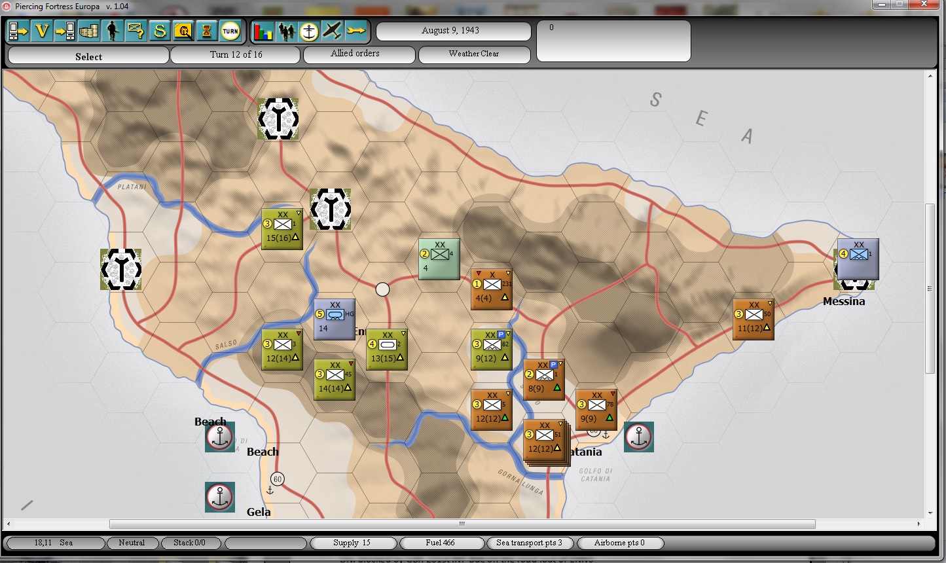Open the bar chart statistics icon
946x563 pixels.
263,31
